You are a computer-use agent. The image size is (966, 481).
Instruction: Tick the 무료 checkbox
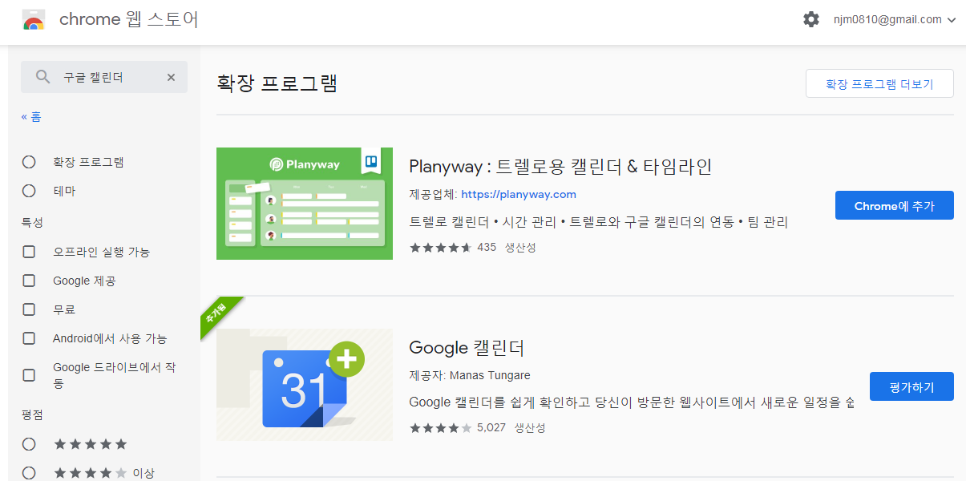pyautogui.click(x=30, y=309)
